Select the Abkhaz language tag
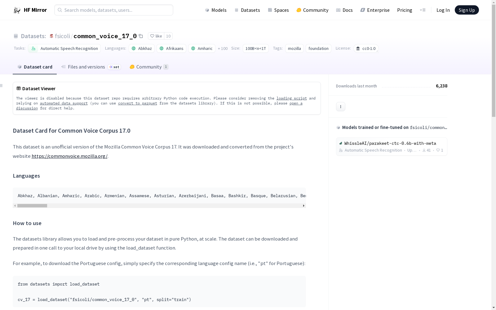The width and height of the screenshot is (496, 310). click(x=142, y=48)
